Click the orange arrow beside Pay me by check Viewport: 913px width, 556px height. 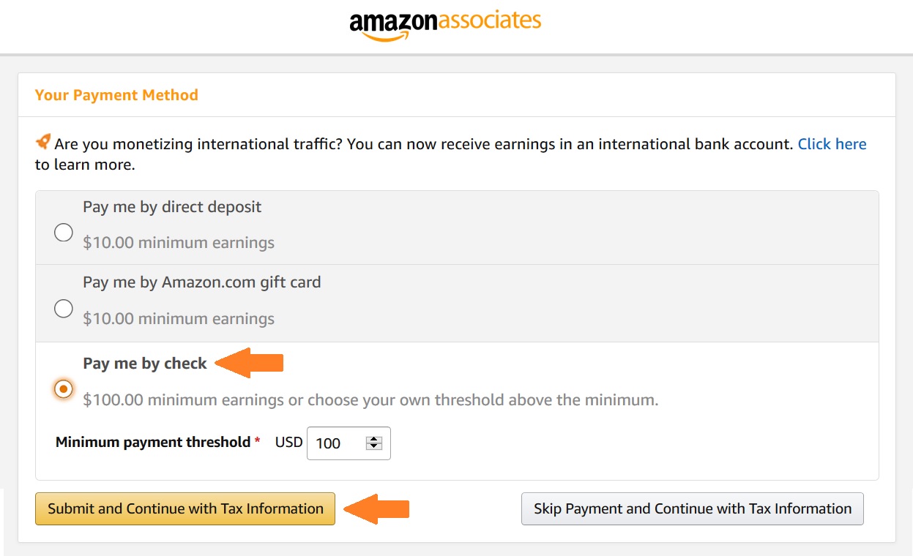pyautogui.click(x=252, y=363)
